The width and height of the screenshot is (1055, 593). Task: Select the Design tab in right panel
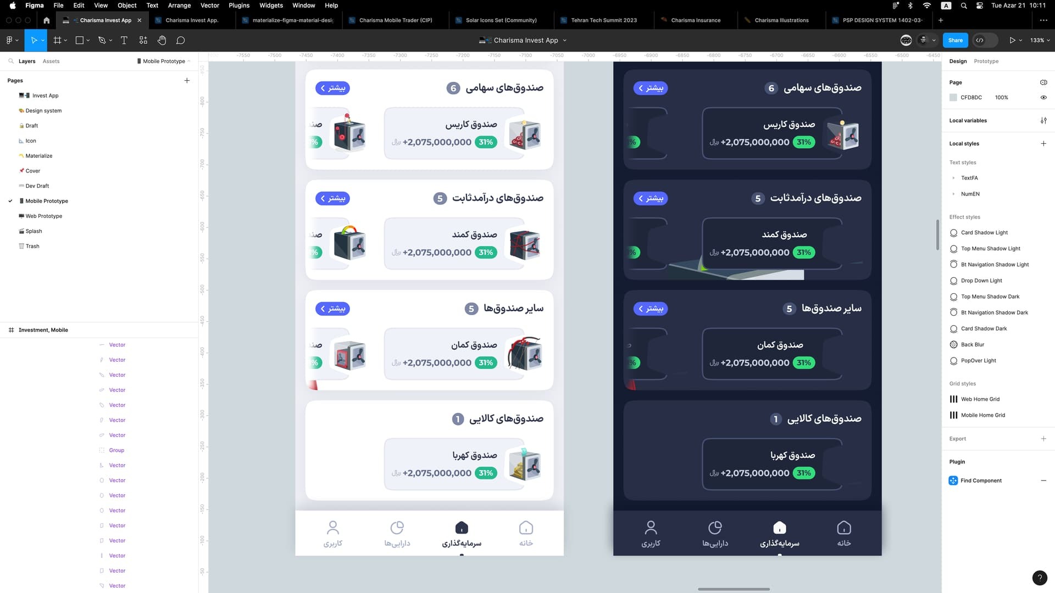point(959,61)
